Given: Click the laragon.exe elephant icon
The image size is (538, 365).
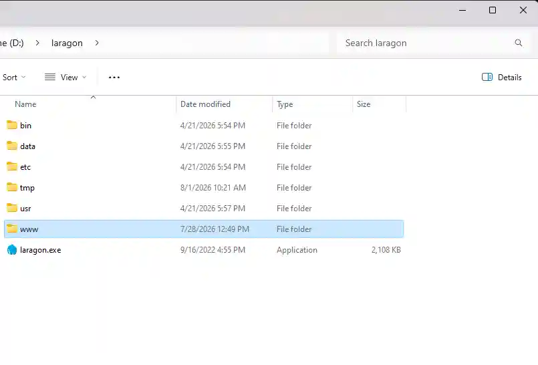Looking at the screenshot, I should click(11, 250).
